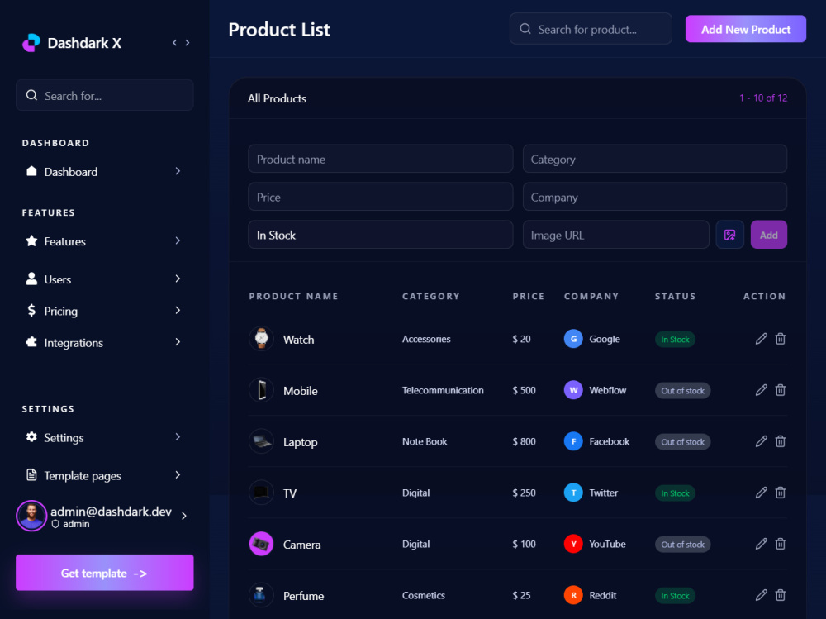The height and width of the screenshot is (619, 826).
Task: Click the Features star icon
Action: point(31,241)
